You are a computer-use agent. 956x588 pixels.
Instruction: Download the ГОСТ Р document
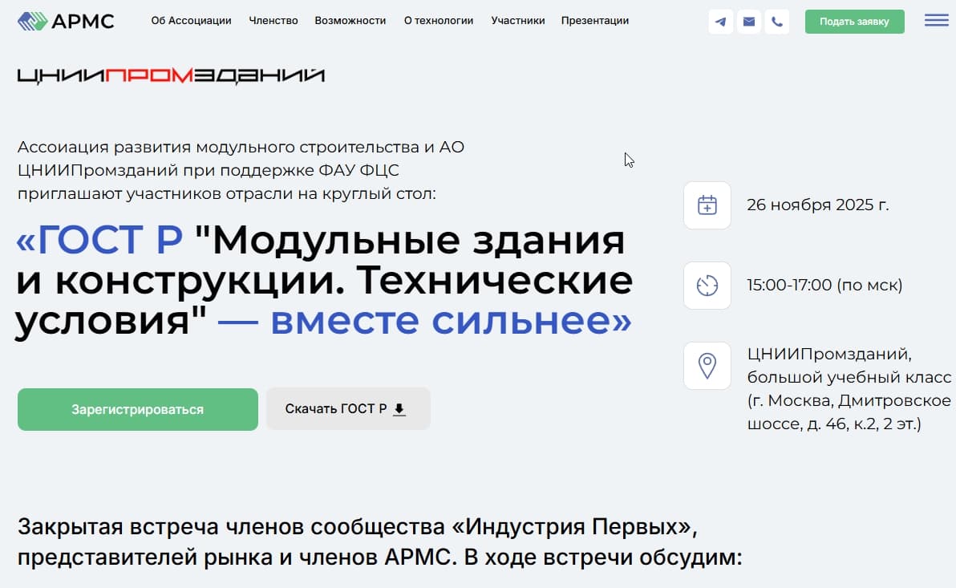[348, 408]
